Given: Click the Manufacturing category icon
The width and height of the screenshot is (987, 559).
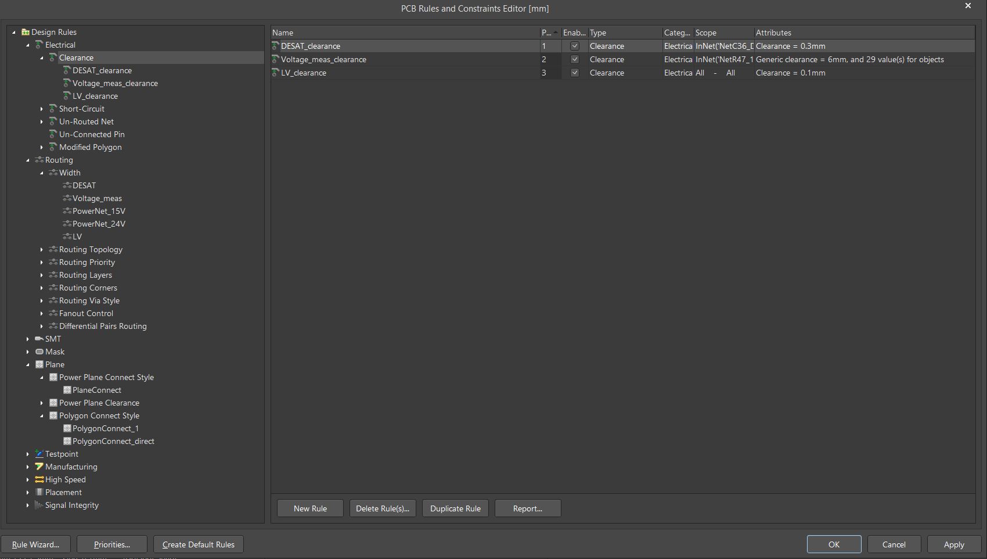Looking at the screenshot, I should (x=39, y=467).
